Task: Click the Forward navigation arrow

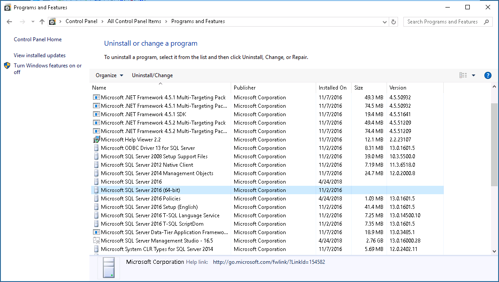Action: pos(22,22)
